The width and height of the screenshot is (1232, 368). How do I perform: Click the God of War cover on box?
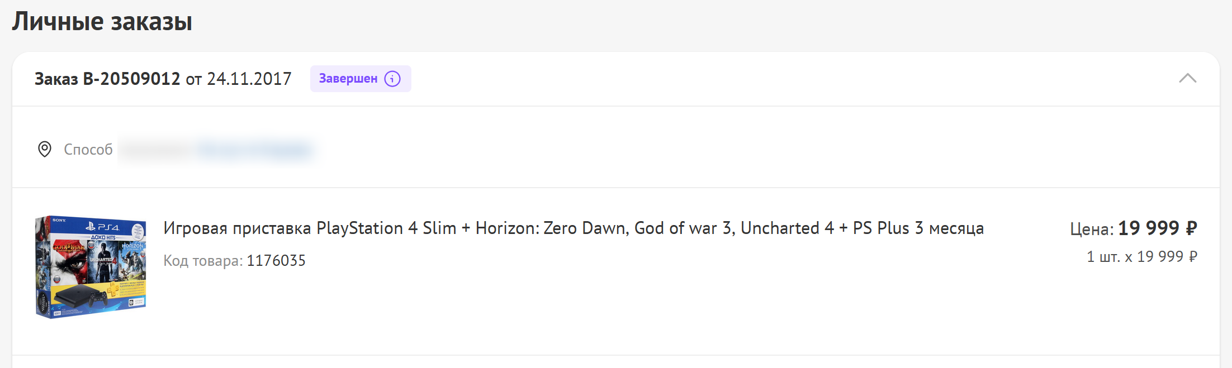(69, 261)
